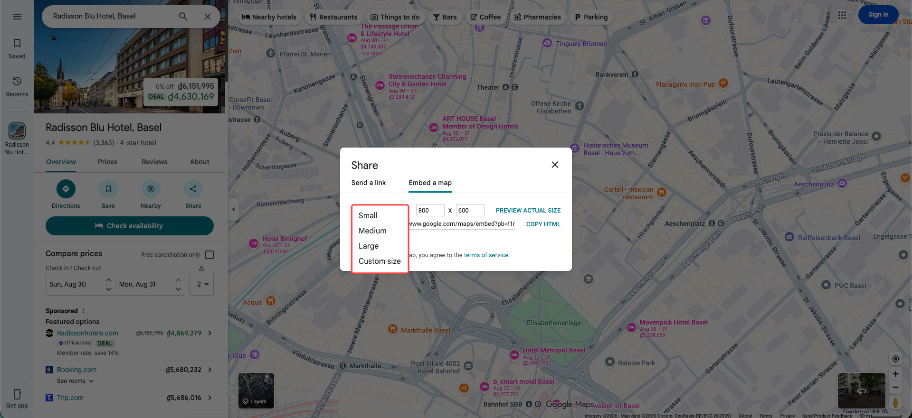This screenshot has width=912, height=418.
Task: Select Large embed size option
Action: (x=380, y=246)
